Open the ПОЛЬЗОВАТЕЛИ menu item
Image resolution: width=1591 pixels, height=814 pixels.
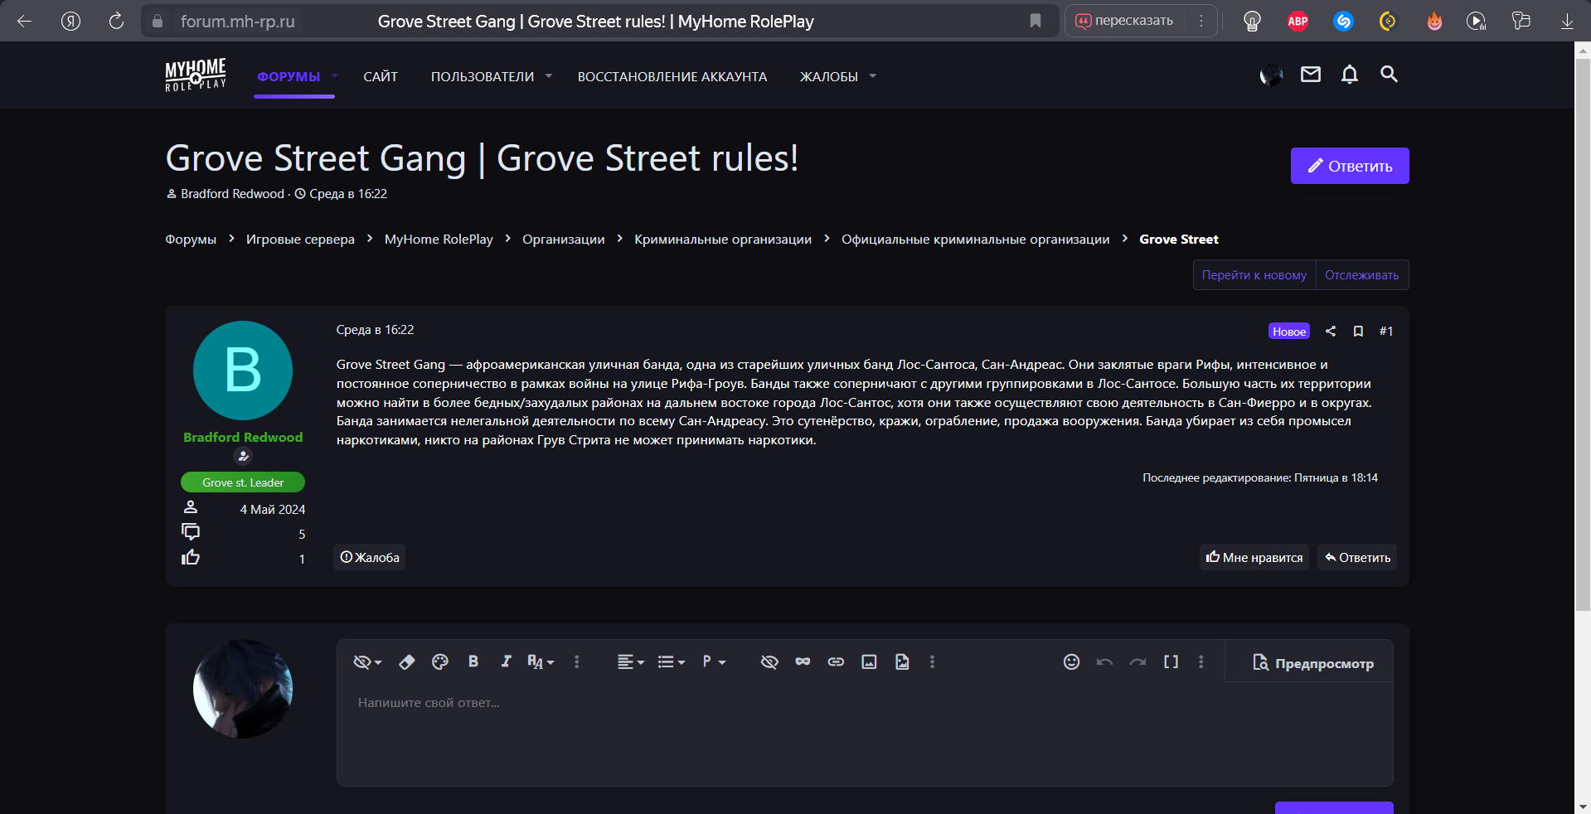(x=483, y=76)
